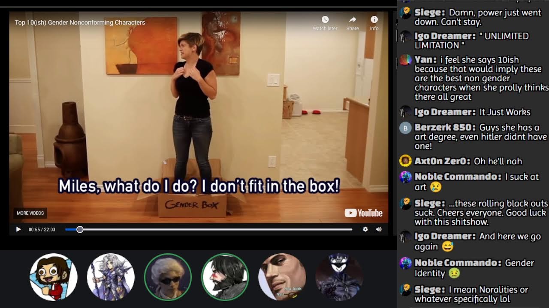Click the YouTube logo on video
This screenshot has width=549, height=308.
(x=363, y=213)
